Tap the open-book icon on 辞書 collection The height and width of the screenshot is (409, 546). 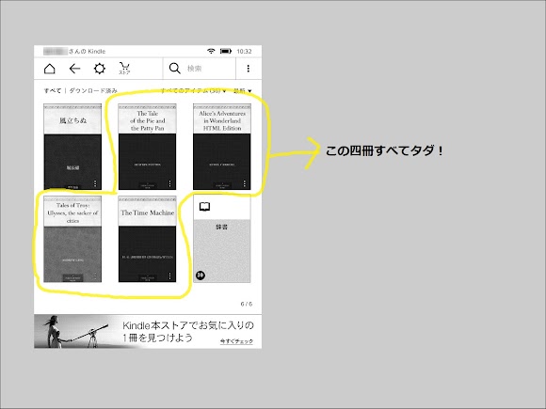point(205,207)
